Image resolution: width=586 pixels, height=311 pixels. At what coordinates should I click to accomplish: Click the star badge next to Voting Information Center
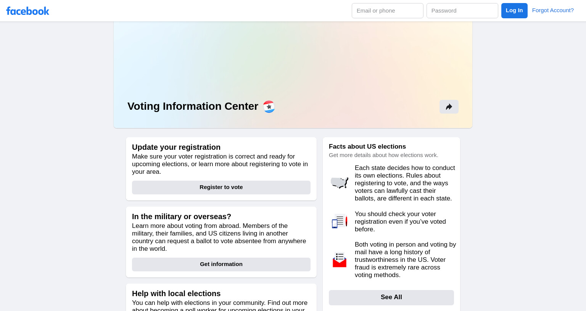(x=269, y=107)
